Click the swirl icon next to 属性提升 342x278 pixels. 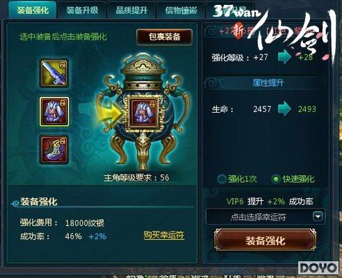(213, 83)
